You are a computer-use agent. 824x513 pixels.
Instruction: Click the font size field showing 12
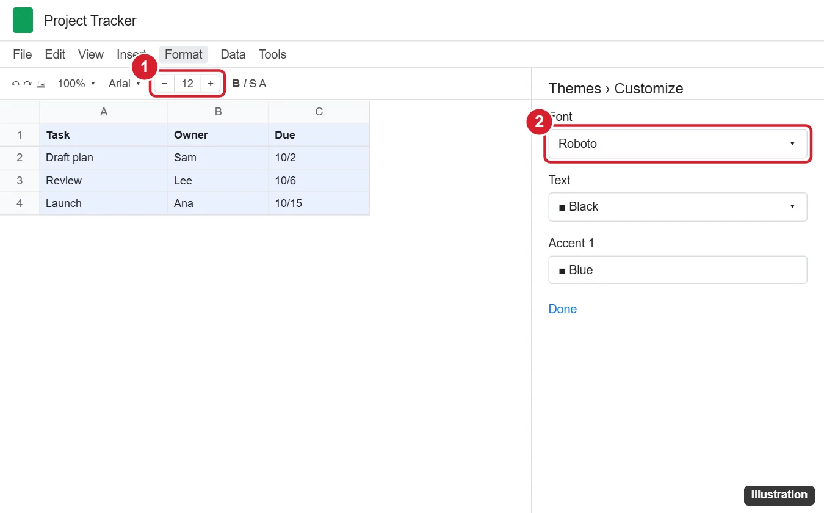[x=187, y=84]
